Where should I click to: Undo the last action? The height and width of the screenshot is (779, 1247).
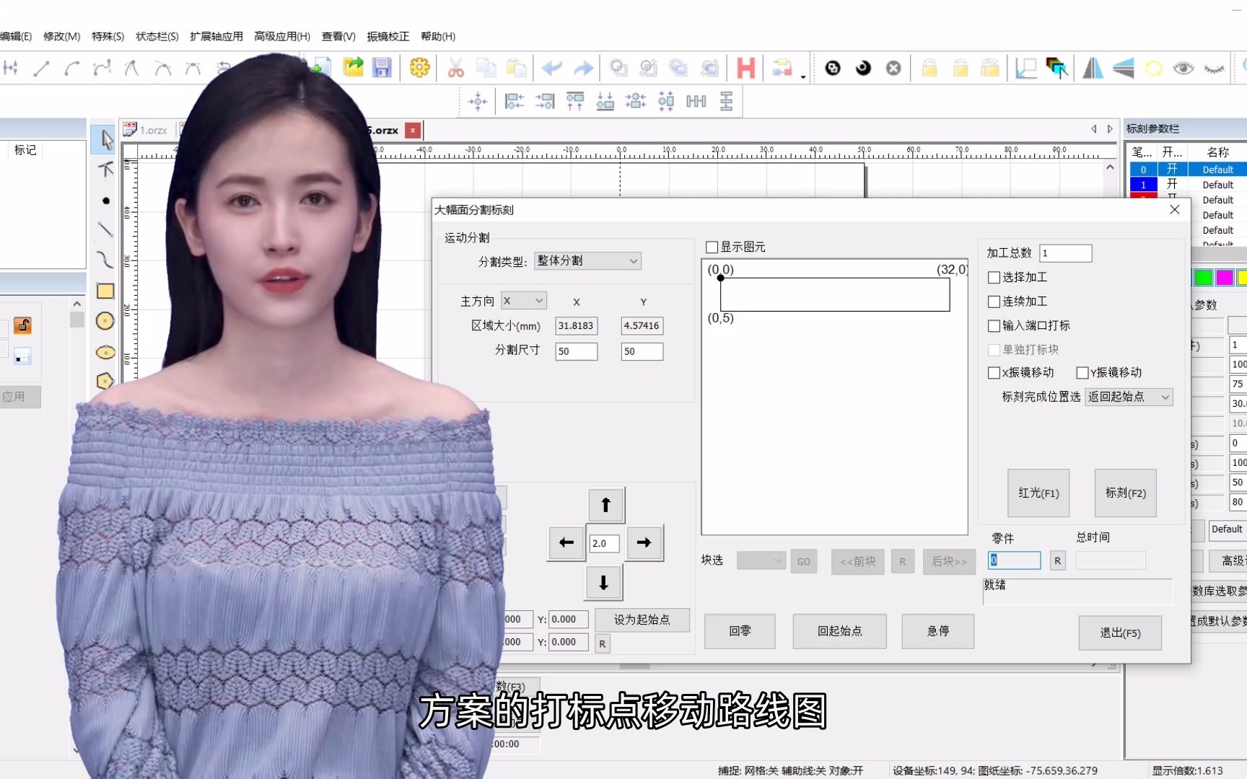click(x=552, y=67)
